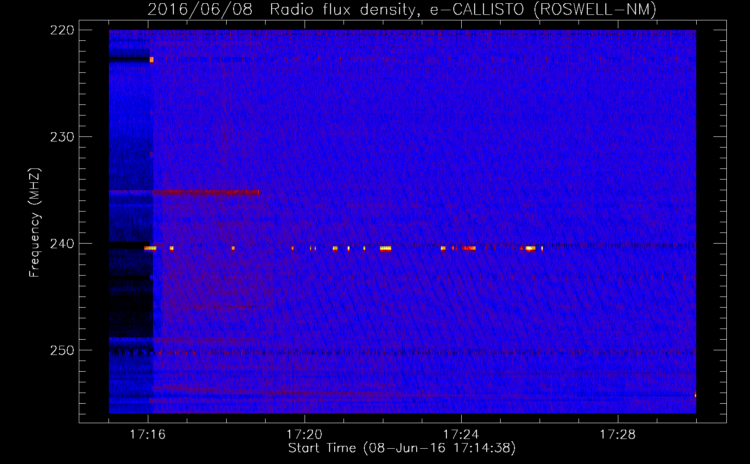Click the 17:20 time tick label
Screen dimensions: 750x464
305,434
